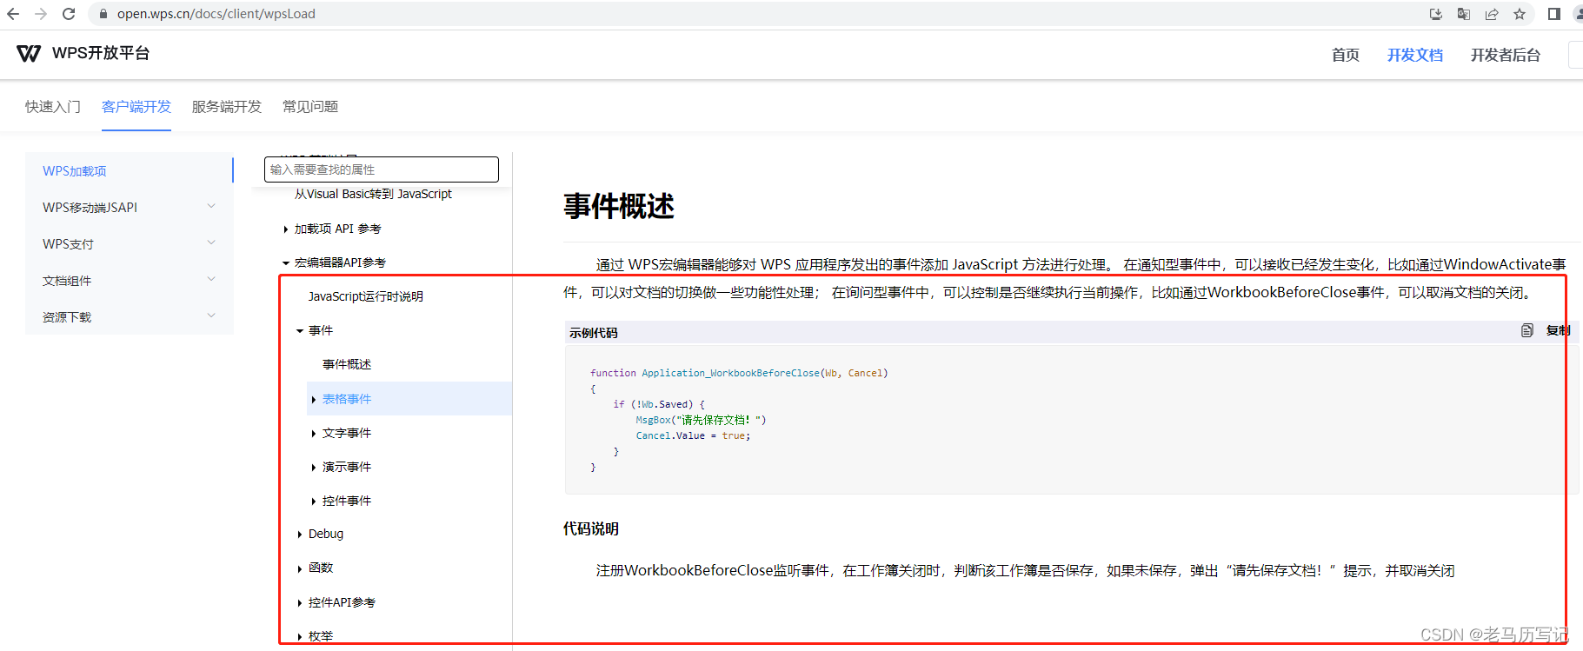Click the 示例代码 label
1583x651 pixels.
(594, 333)
